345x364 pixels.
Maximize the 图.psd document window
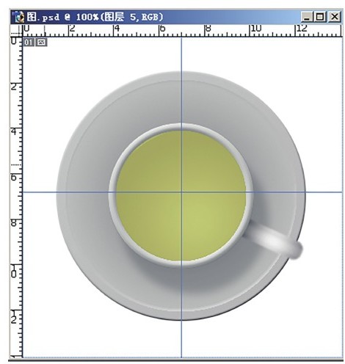320,17
